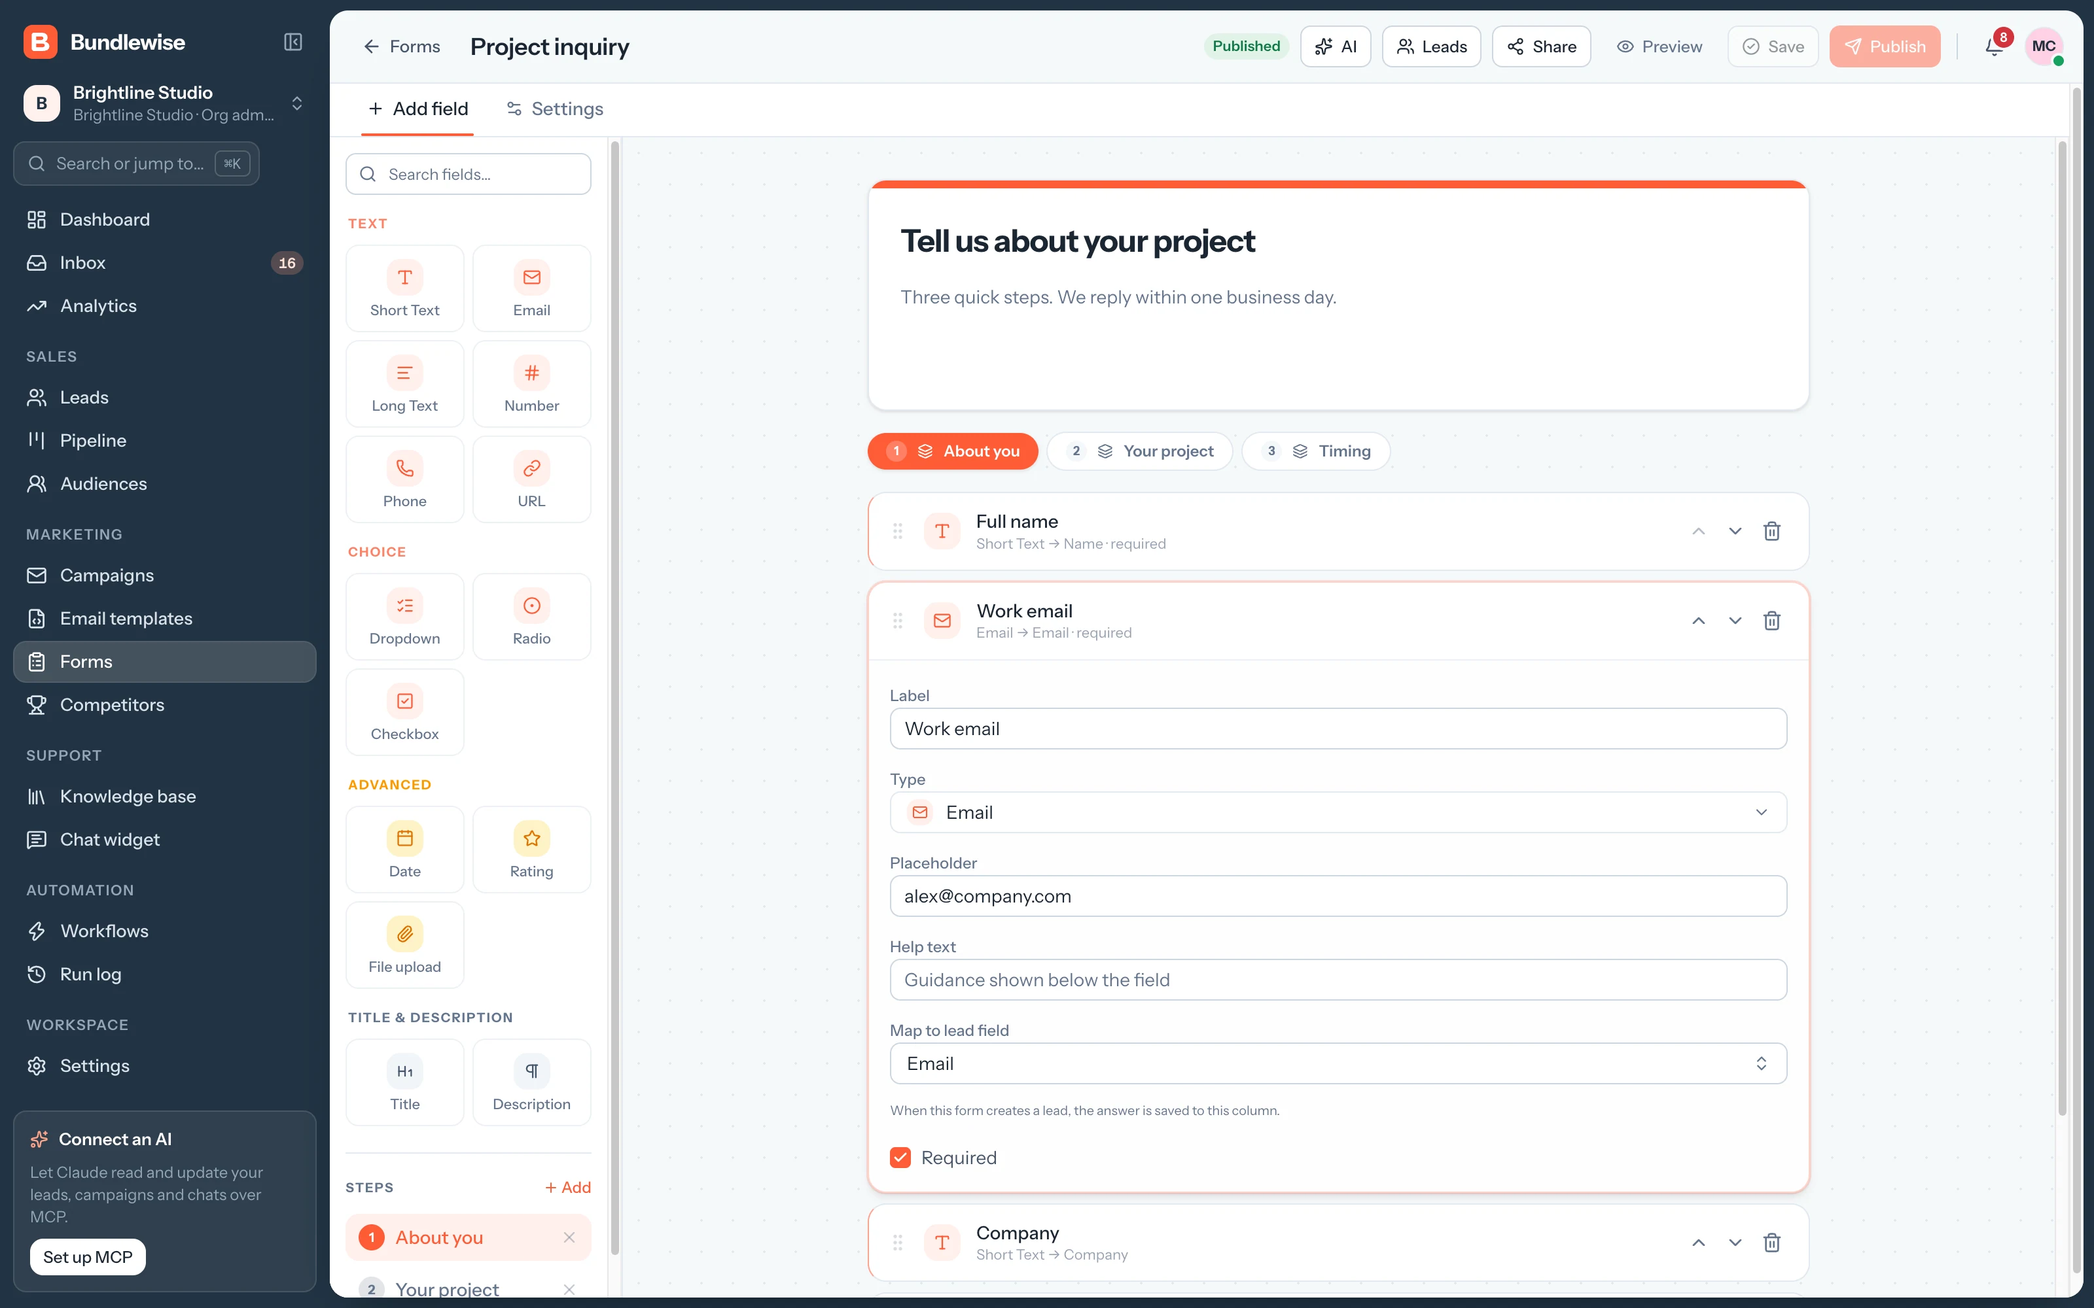Click the Search fields input
Image resolution: width=2094 pixels, height=1308 pixels.
[x=468, y=175]
